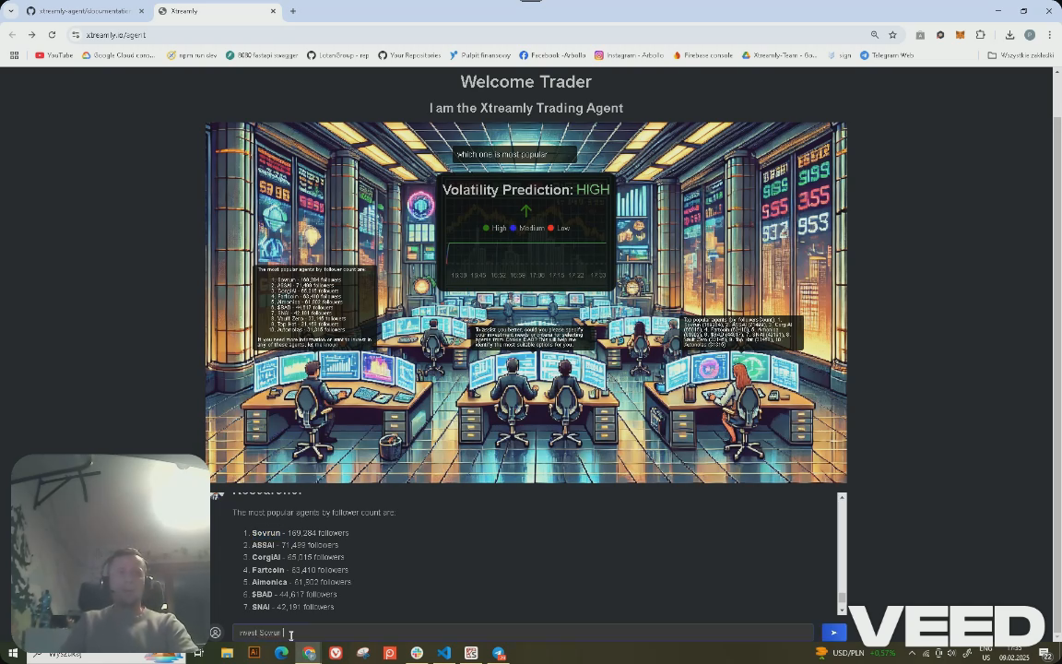Send the chat message with the blue arrow button

coord(833,632)
